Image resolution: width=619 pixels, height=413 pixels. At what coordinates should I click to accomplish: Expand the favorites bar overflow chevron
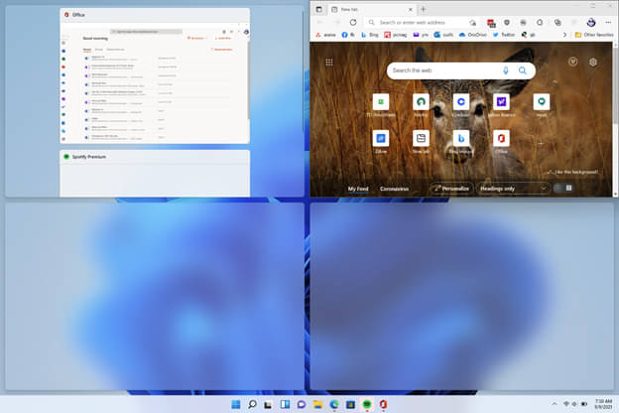[x=564, y=35]
